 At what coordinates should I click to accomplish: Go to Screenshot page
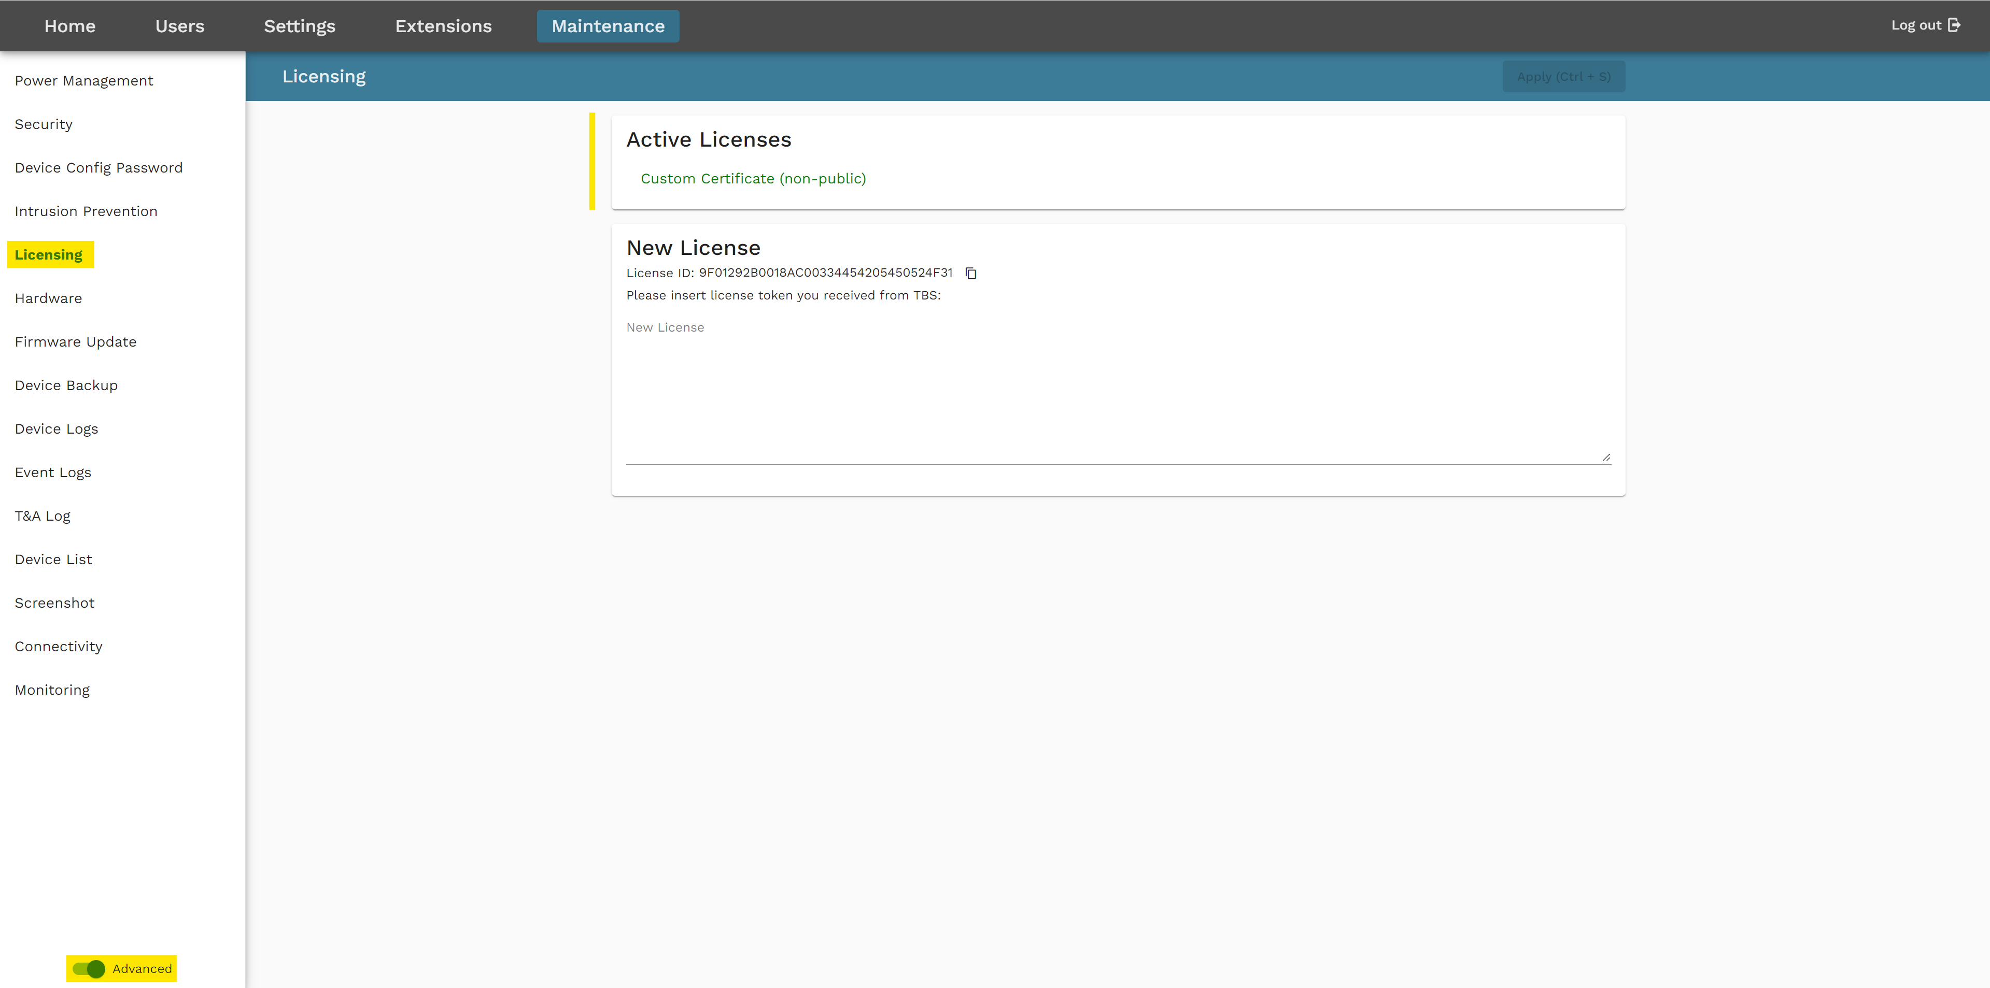(55, 603)
